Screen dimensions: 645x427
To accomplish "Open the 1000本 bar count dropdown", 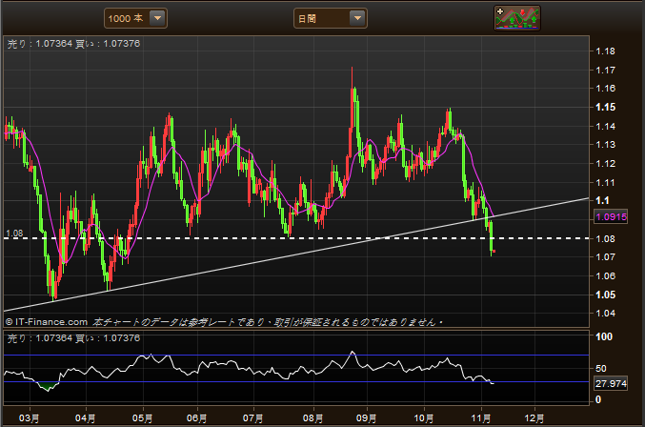I will coord(135,18).
